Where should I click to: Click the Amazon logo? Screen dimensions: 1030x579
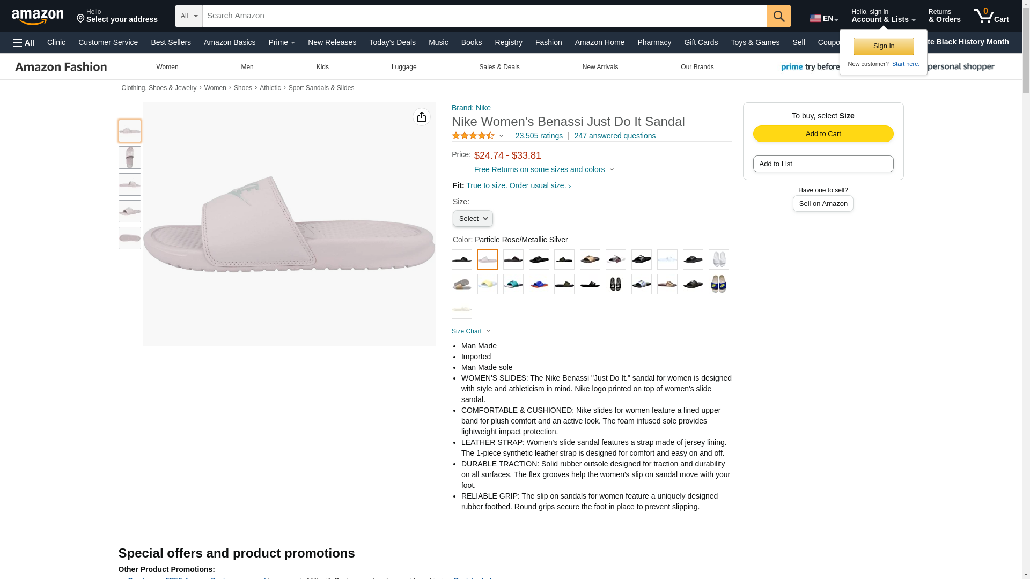[x=38, y=17]
